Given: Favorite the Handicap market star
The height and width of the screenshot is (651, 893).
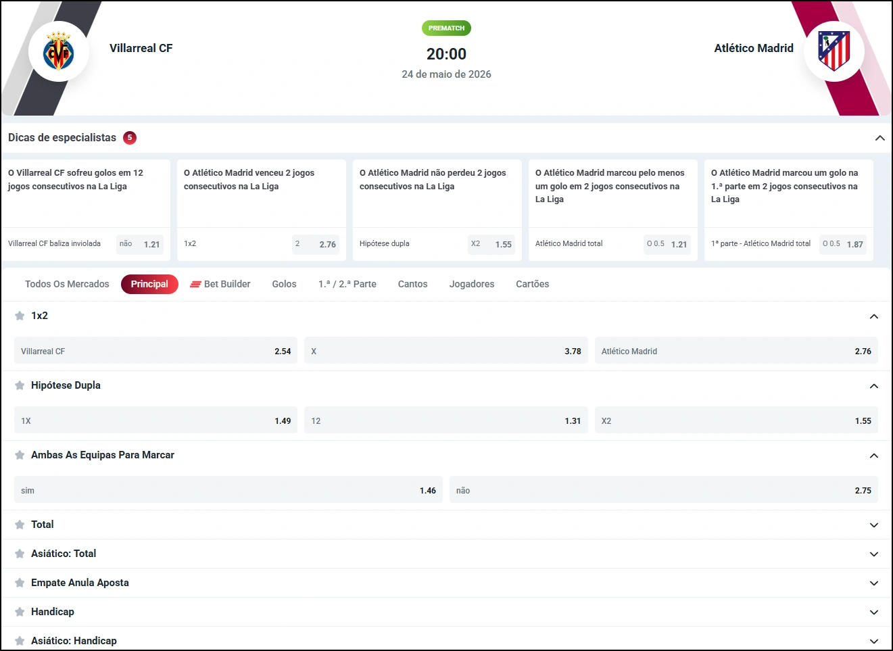Looking at the screenshot, I should (20, 612).
